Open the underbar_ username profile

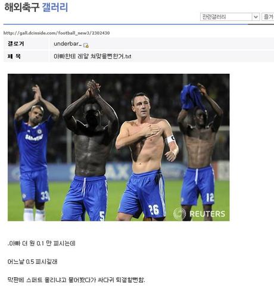coord(67,44)
